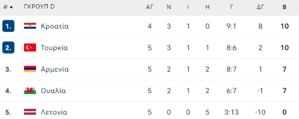Viewport: 299px width, 119px height.
Task: Click the Turkey flag icon
Action: point(30,48)
